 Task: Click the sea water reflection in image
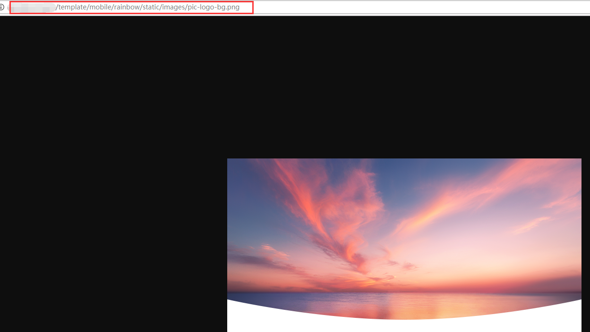402,307
